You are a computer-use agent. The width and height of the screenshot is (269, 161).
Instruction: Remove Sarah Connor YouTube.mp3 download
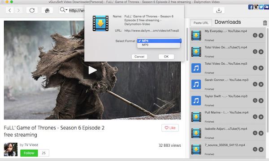tap(261, 84)
